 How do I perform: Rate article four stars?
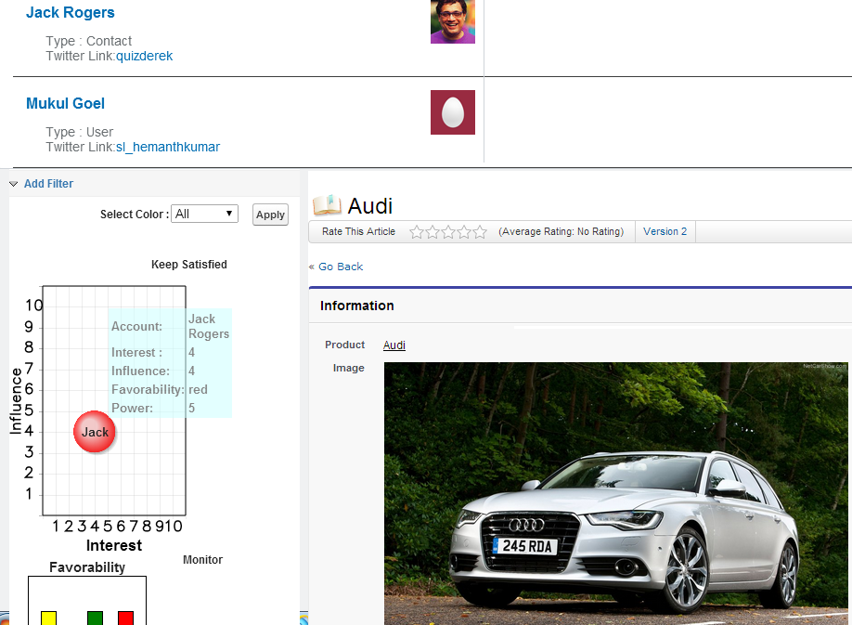(x=464, y=232)
